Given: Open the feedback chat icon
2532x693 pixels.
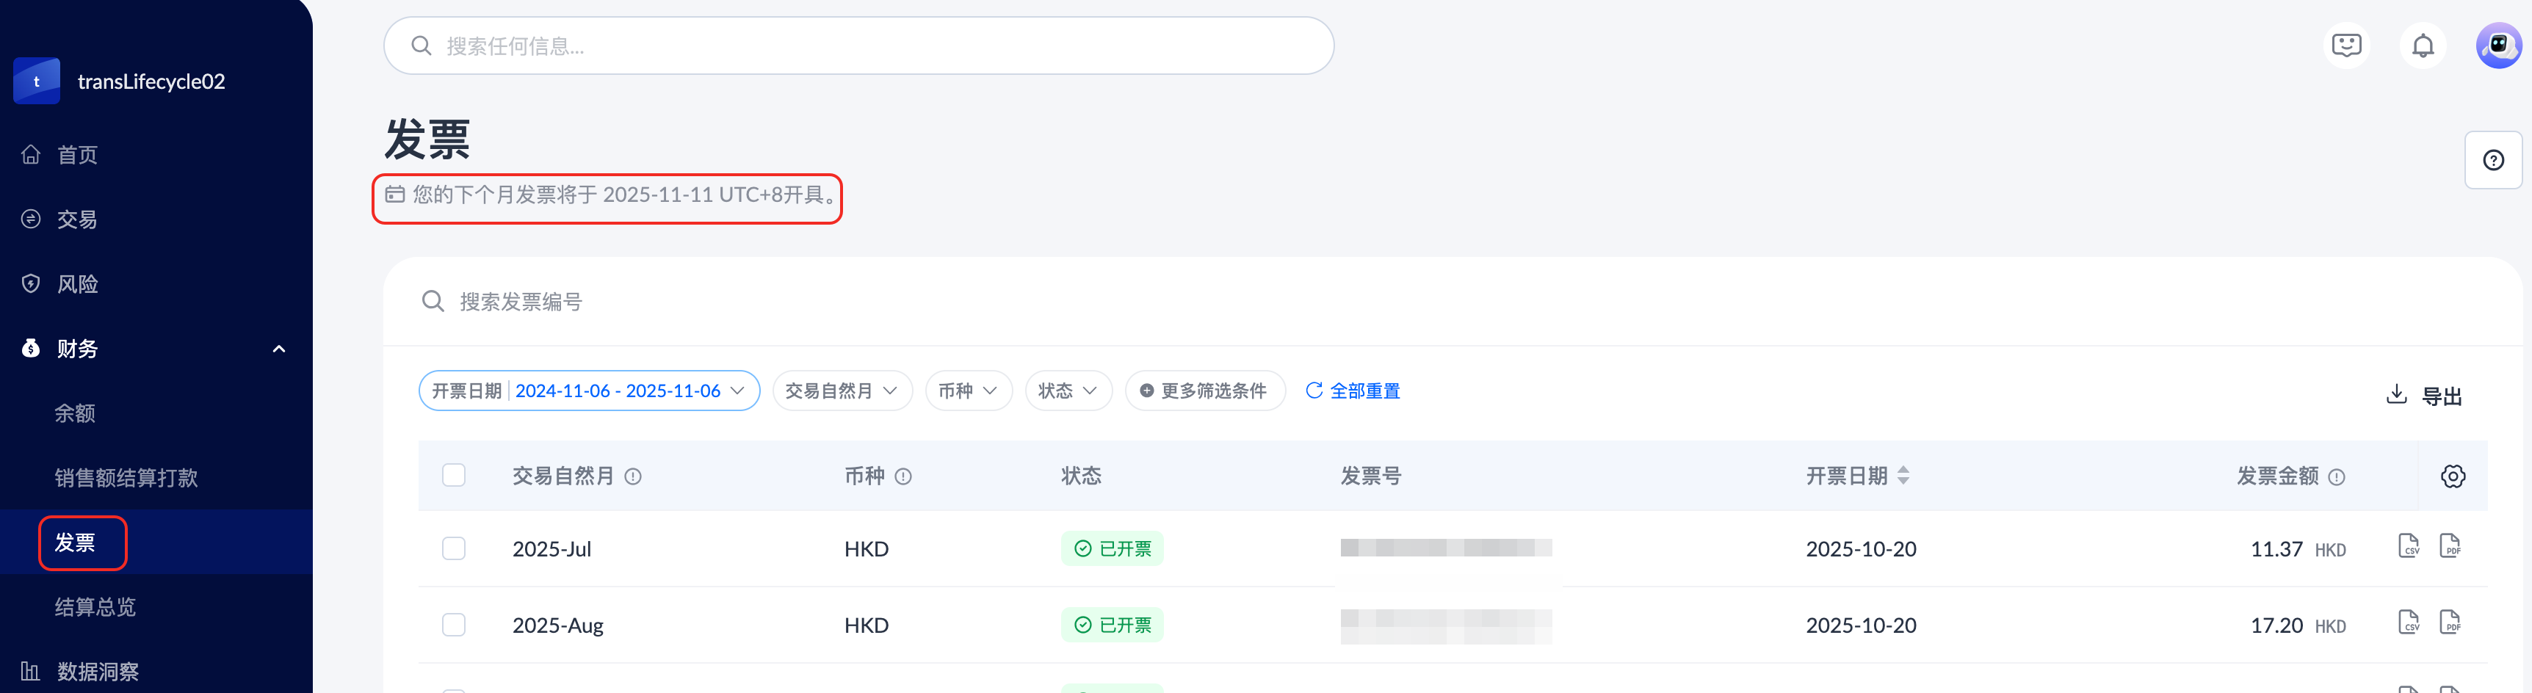Looking at the screenshot, I should click(x=2346, y=46).
